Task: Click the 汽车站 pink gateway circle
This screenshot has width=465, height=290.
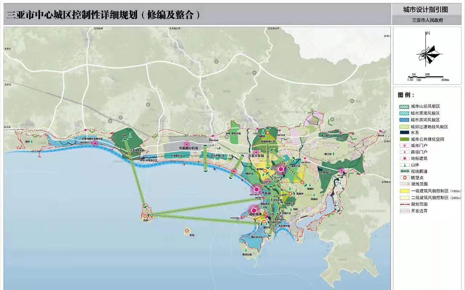Action: point(257,189)
